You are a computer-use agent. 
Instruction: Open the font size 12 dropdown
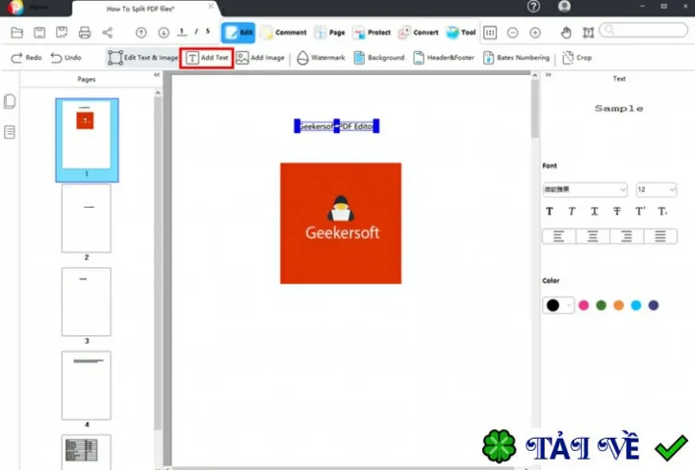(656, 189)
